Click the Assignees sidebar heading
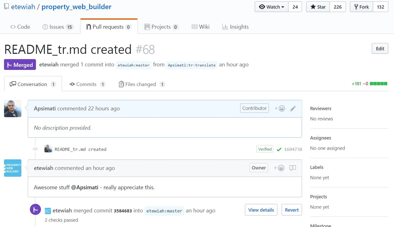This screenshot has height=227, width=394. pyautogui.click(x=321, y=138)
